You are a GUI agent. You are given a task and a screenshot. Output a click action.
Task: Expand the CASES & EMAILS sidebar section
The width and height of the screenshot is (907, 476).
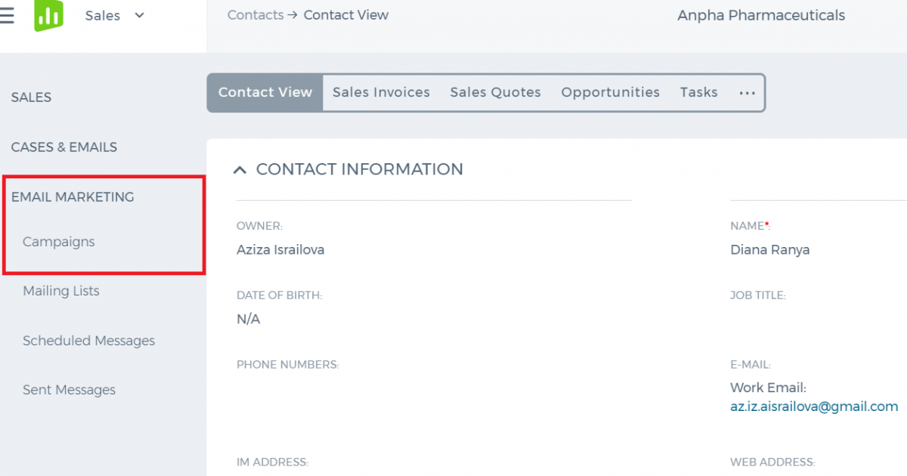click(x=64, y=147)
